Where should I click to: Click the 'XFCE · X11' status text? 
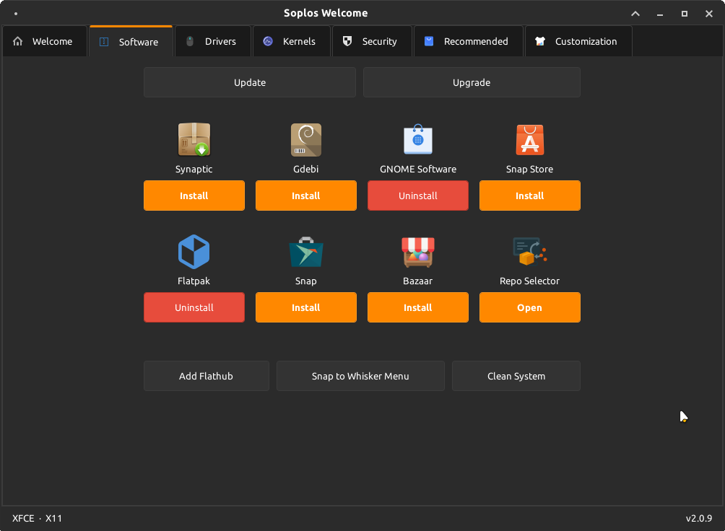pyautogui.click(x=37, y=518)
